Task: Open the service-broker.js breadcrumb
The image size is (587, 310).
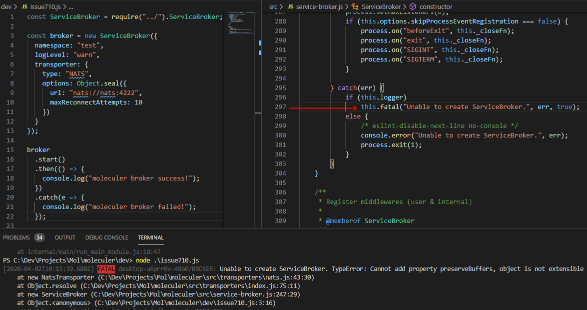Action: pyautogui.click(x=319, y=6)
